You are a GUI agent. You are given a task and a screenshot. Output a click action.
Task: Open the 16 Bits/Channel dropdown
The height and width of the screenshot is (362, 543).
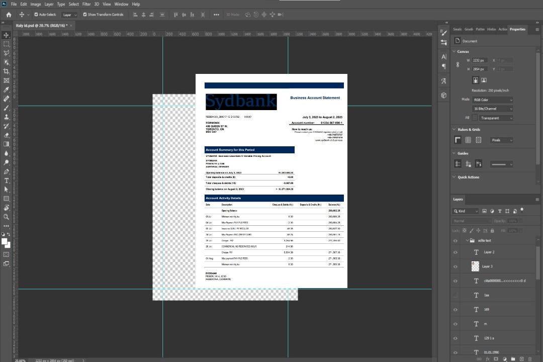pyautogui.click(x=492, y=109)
